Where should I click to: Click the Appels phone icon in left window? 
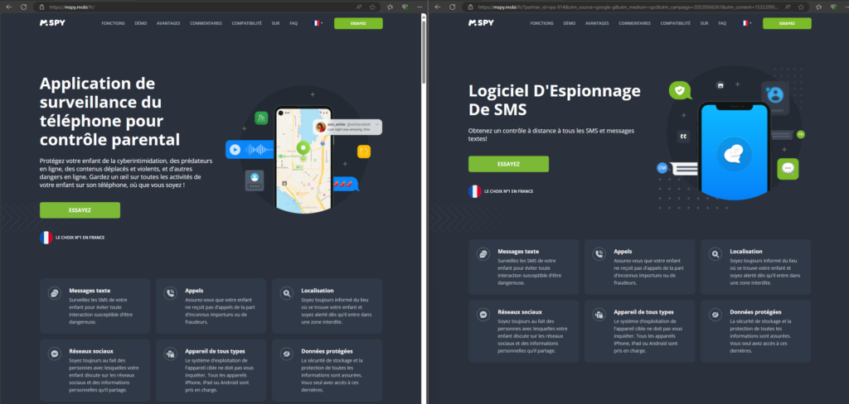point(170,293)
